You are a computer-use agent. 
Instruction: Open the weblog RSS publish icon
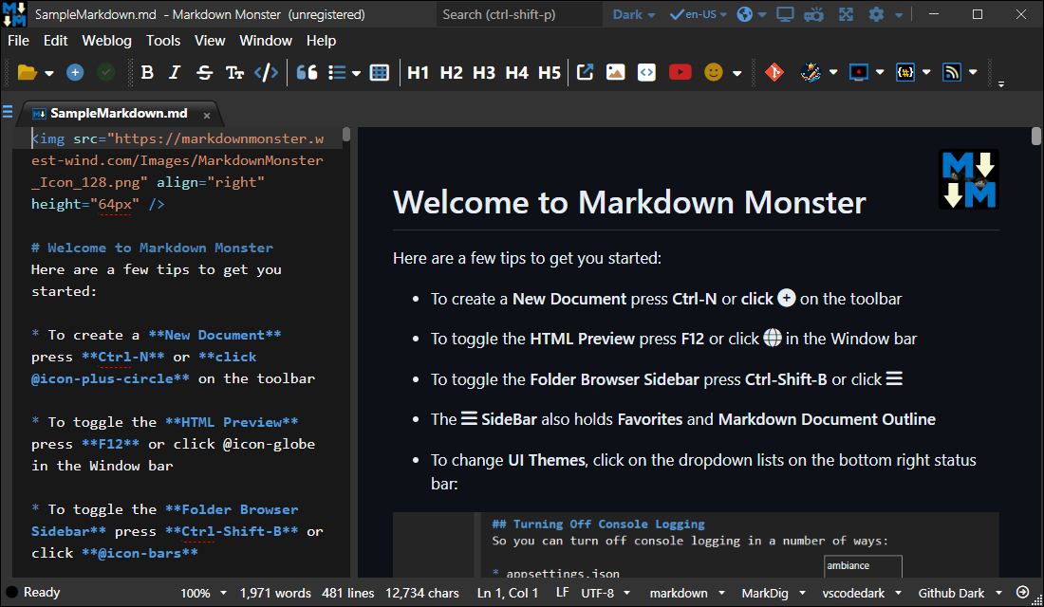coord(952,72)
